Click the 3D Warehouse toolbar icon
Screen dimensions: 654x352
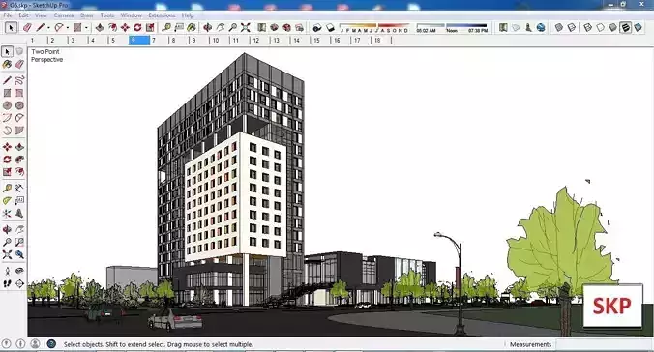click(x=274, y=27)
